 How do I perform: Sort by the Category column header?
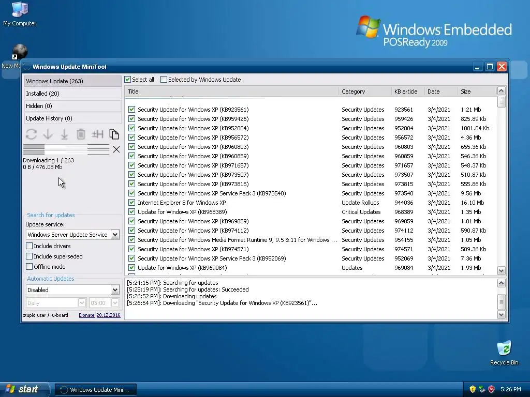point(365,91)
